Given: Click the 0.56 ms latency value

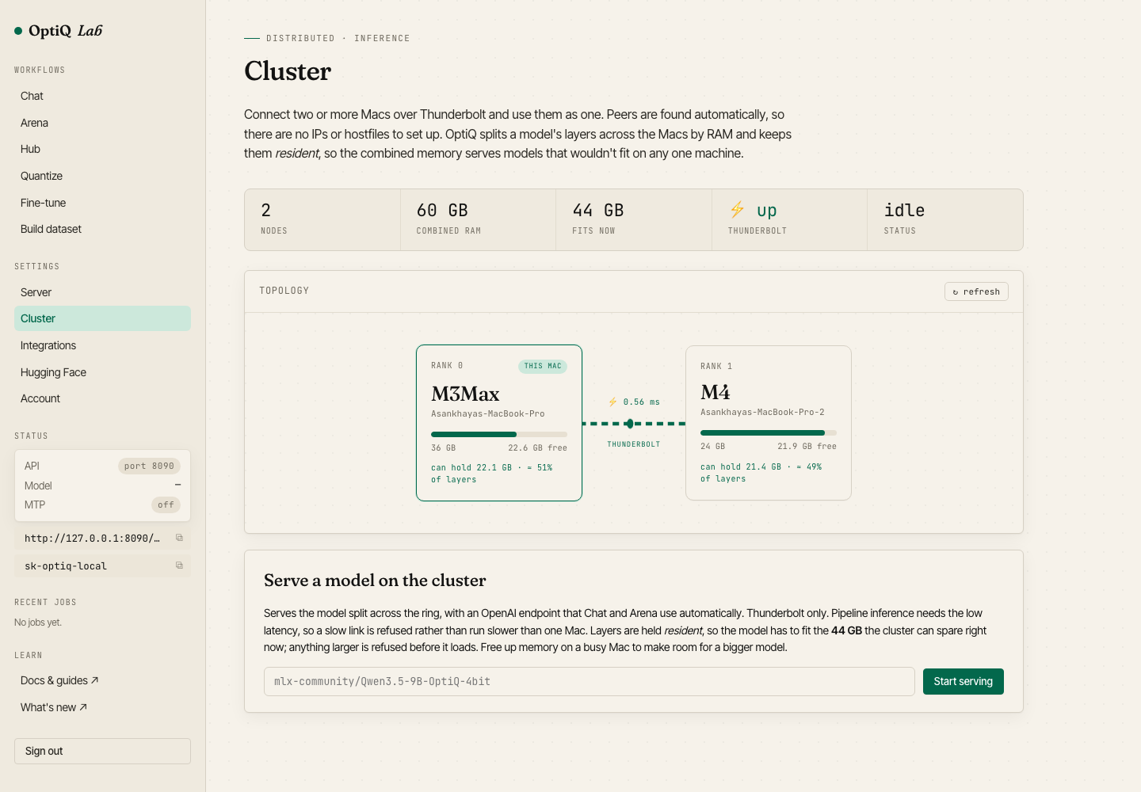Looking at the screenshot, I should click(x=642, y=402).
